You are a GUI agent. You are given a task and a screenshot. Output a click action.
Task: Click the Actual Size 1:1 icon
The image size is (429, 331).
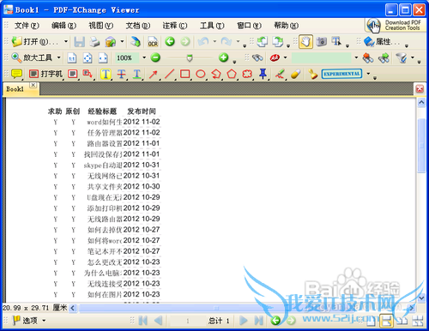pyautogui.click(x=72, y=58)
